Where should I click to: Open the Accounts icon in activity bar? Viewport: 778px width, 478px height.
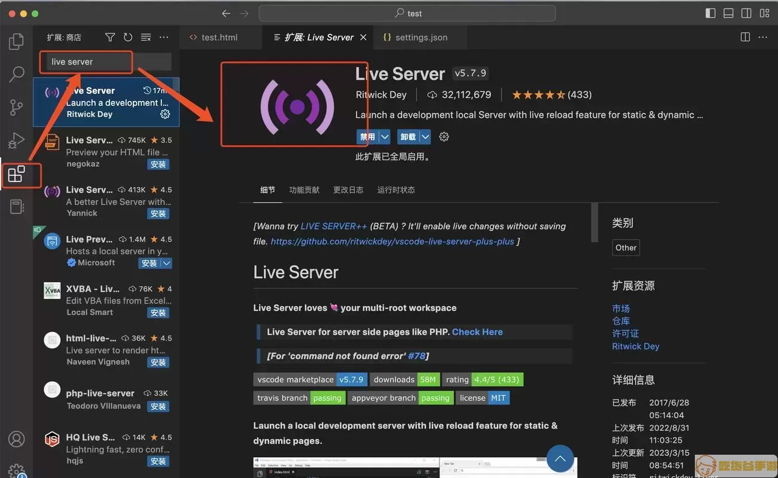click(16, 439)
